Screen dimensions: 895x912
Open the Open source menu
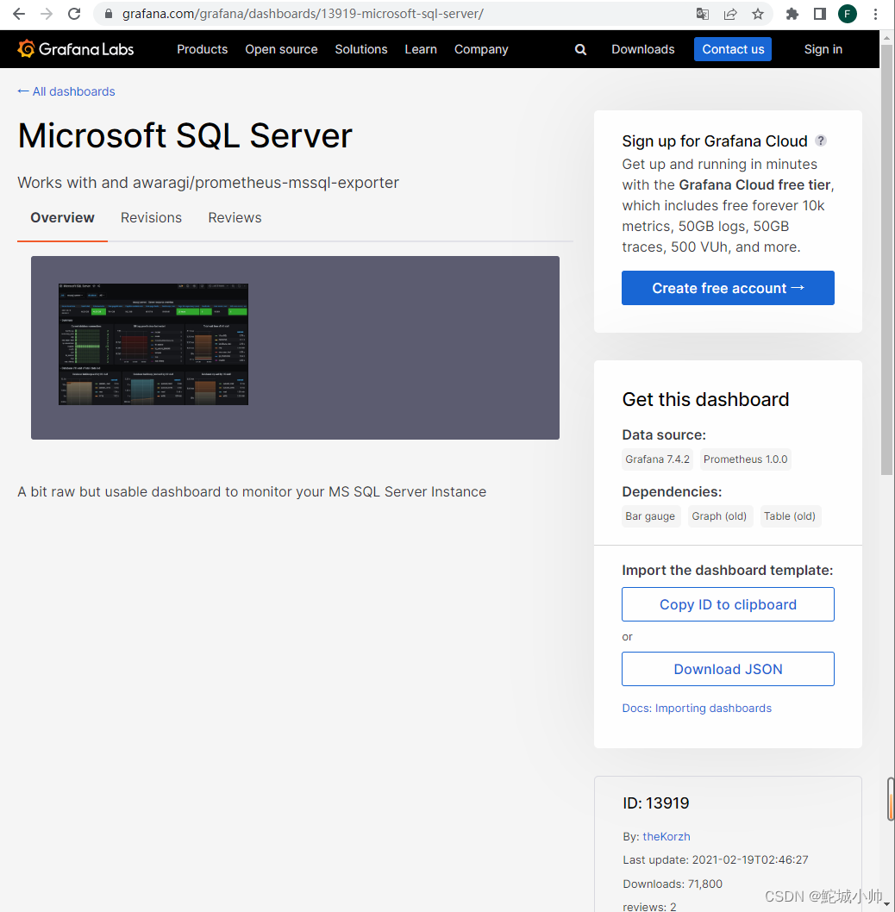[281, 49]
